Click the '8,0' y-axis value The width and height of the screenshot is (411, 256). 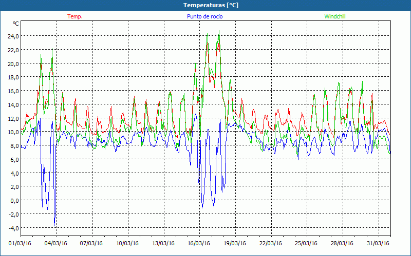[14, 146]
